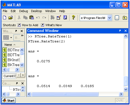The height and width of the screenshot is (105, 130).
Task: Undock the Command History panel
Action: coord(17,83)
